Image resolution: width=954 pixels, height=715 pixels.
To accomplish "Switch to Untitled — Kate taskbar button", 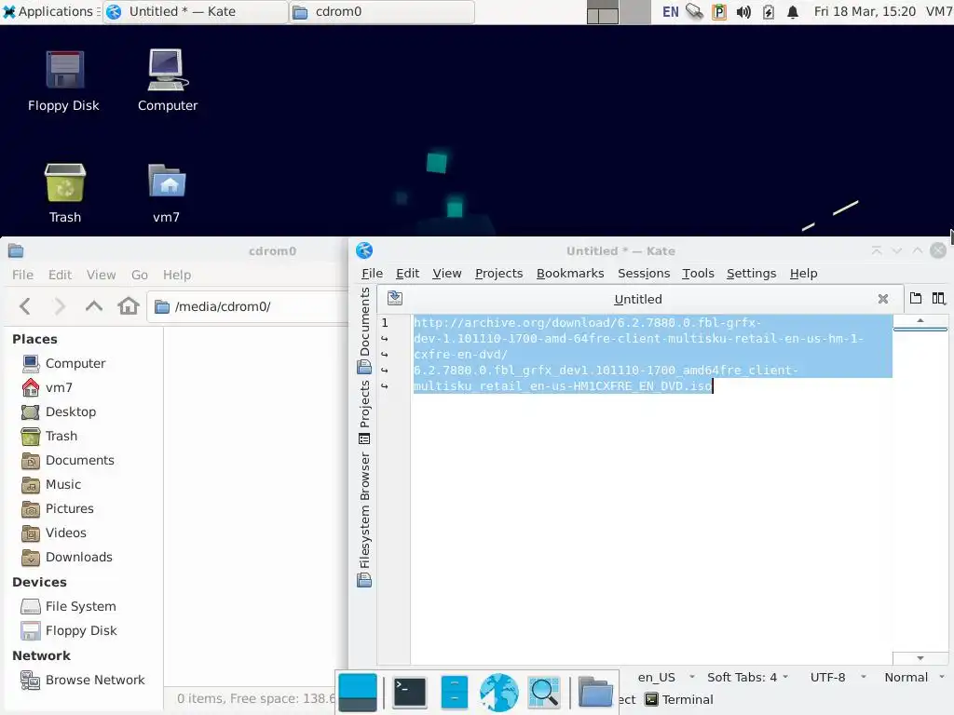I will (x=196, y=11).
